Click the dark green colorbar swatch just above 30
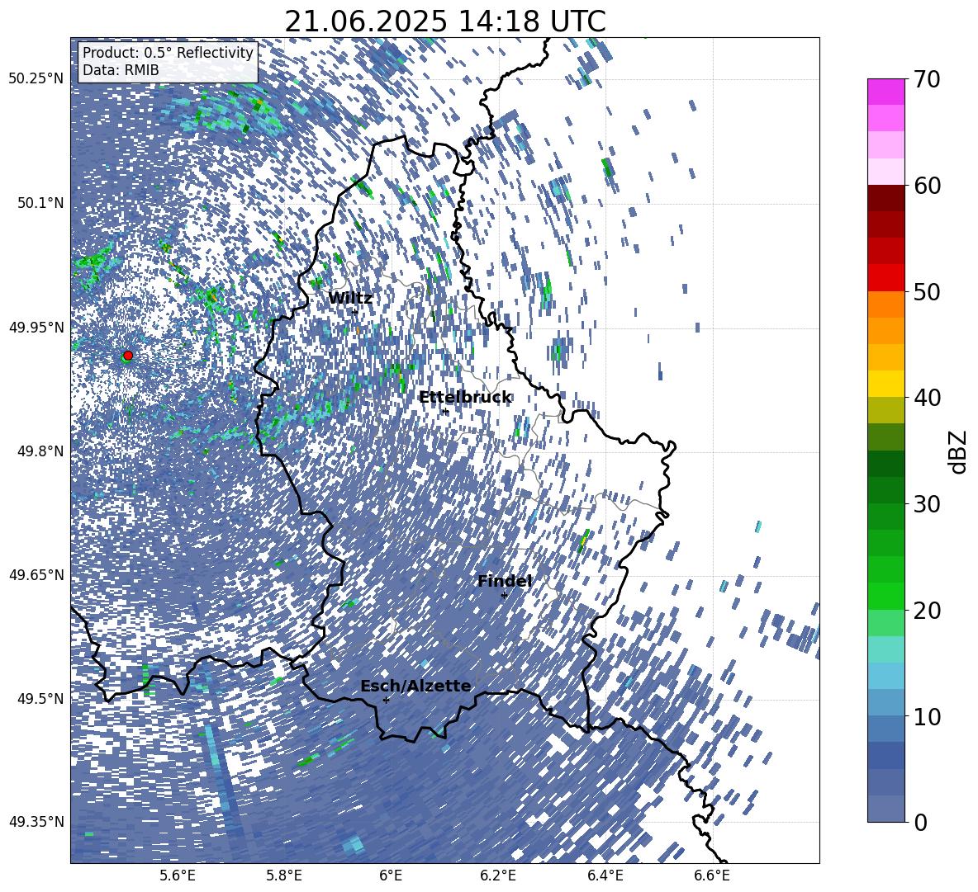The image size is (978, 892). coord(885,490)
